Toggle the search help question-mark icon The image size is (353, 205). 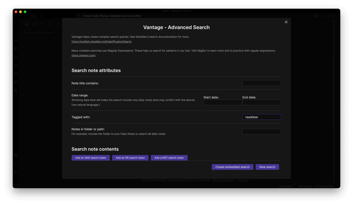(34, 24)
